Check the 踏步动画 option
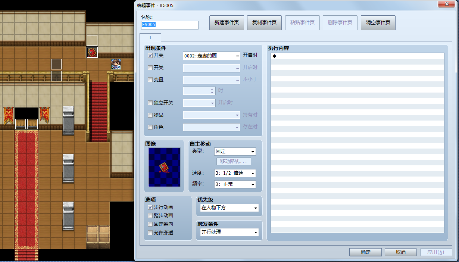Viewport: 459px width, 262px height. [150, 216]
